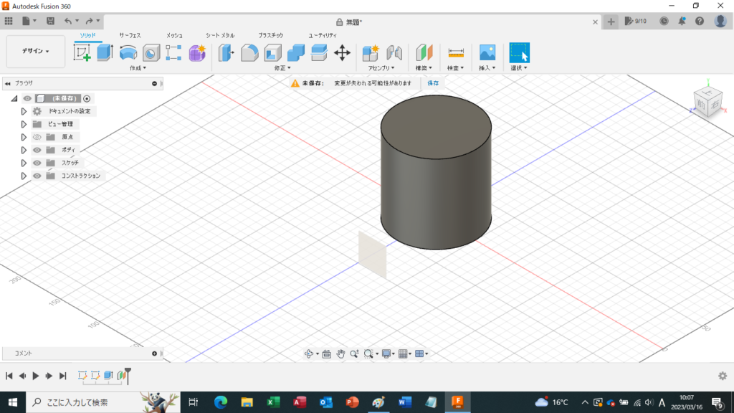This screenshot has height=413, width=734.
Task: Select the Shell tool
Action: [x=272, y=53]
